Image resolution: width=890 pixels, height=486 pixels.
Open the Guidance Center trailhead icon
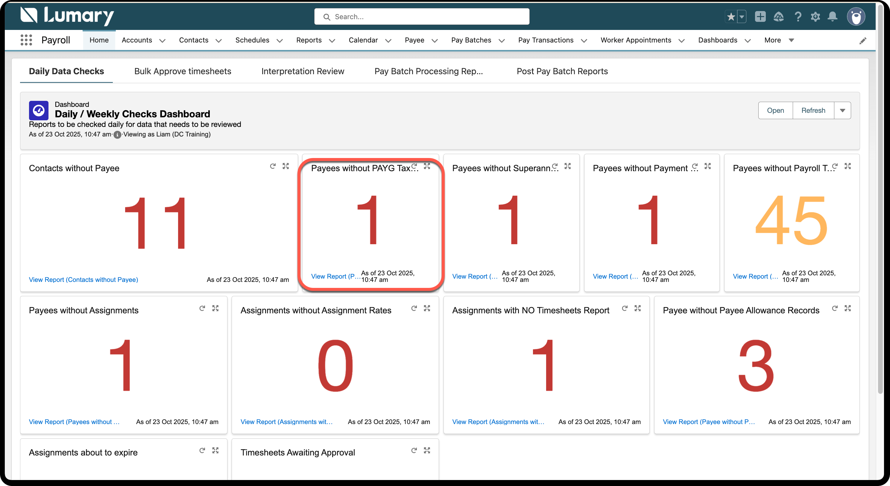pyautogui.click(x=779, y=16)
